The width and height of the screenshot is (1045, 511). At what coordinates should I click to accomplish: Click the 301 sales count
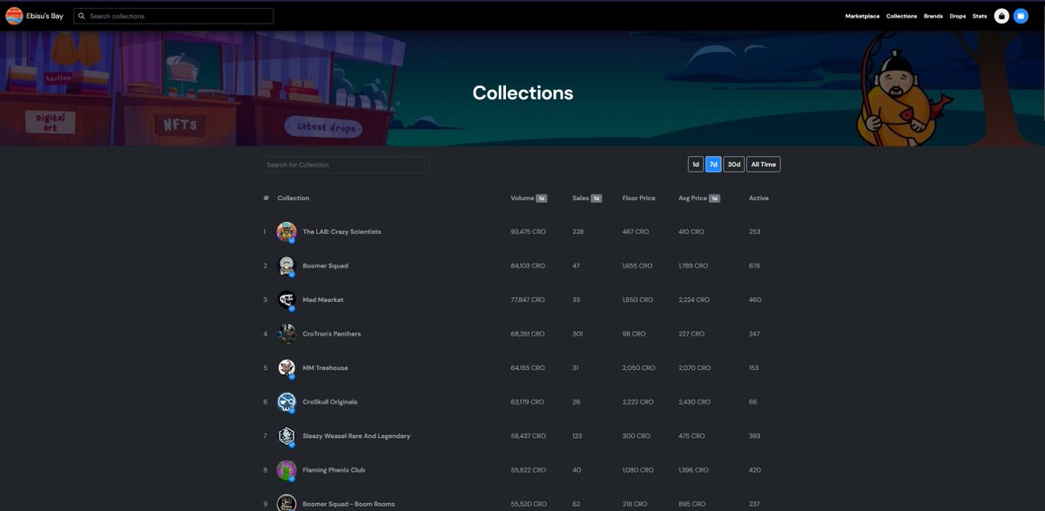[577, 333]
